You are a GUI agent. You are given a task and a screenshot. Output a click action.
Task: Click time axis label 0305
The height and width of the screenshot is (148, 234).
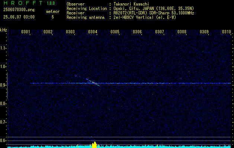pyautogui.click(x=115, y=31)
